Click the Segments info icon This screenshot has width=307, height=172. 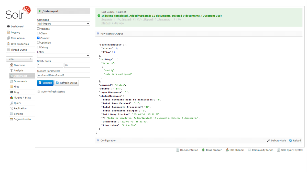click(12, 119)
